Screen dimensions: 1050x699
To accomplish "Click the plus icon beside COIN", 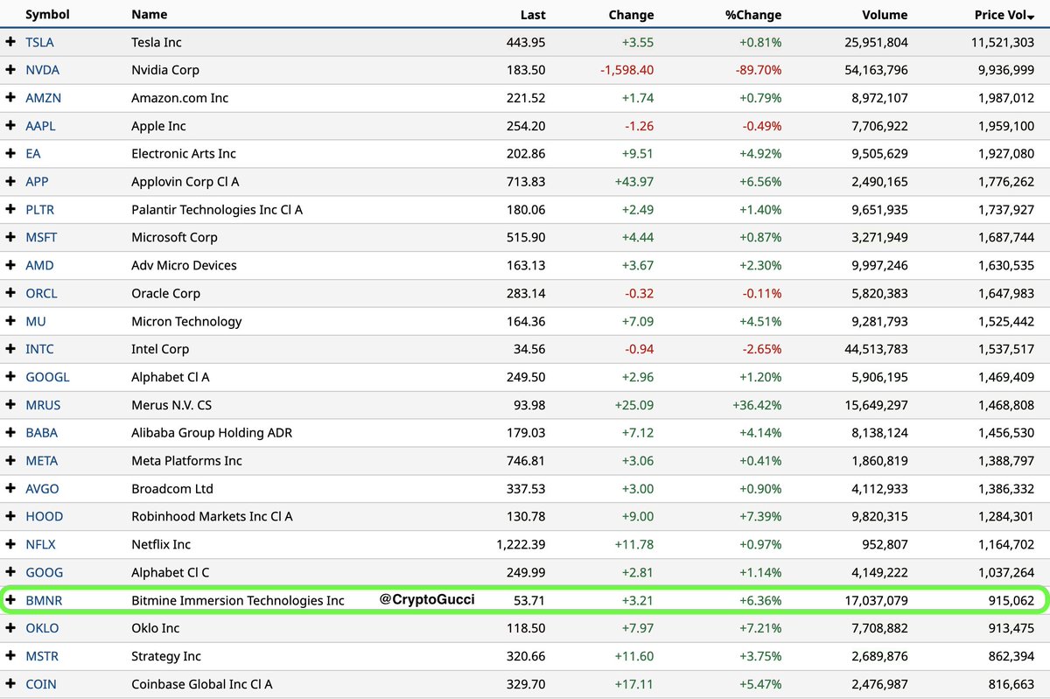I will [10, 684].
